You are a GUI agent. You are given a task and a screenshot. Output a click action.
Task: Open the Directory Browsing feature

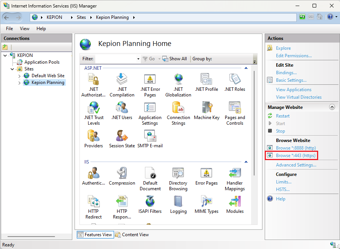(178, 179)
